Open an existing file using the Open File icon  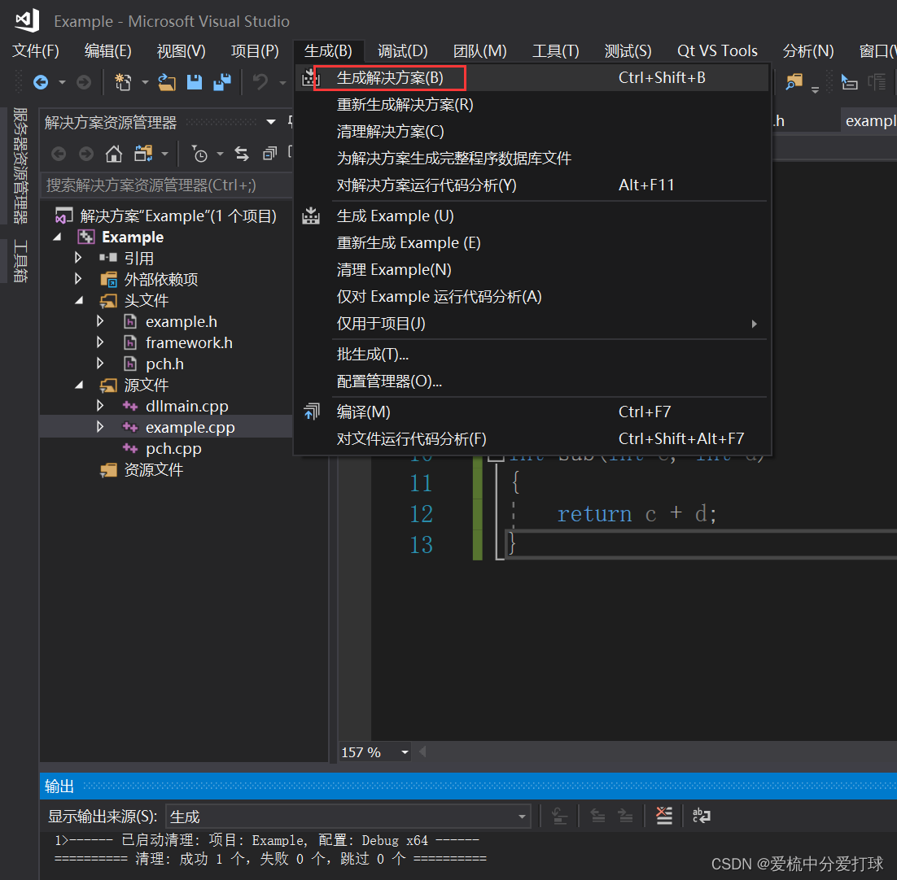[x=167, y=81]
